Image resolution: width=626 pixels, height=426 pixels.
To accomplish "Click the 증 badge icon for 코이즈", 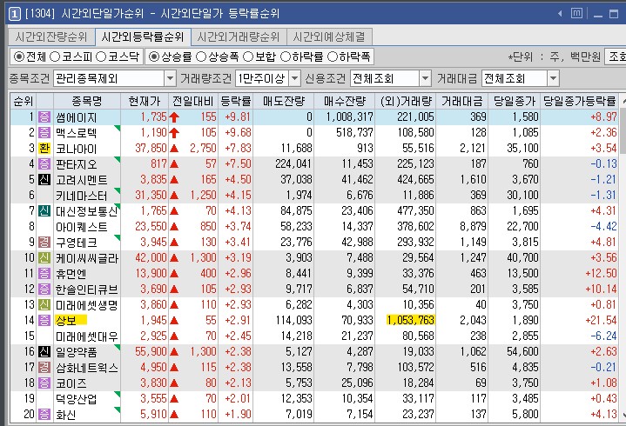I will click(x=44, y=383).
